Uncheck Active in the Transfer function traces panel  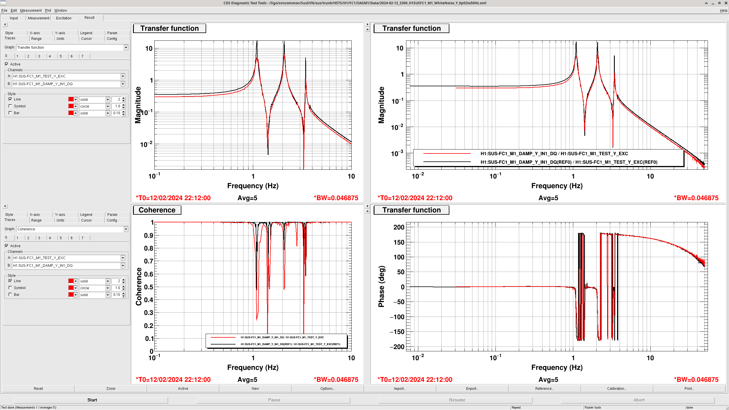pos(7,64)
